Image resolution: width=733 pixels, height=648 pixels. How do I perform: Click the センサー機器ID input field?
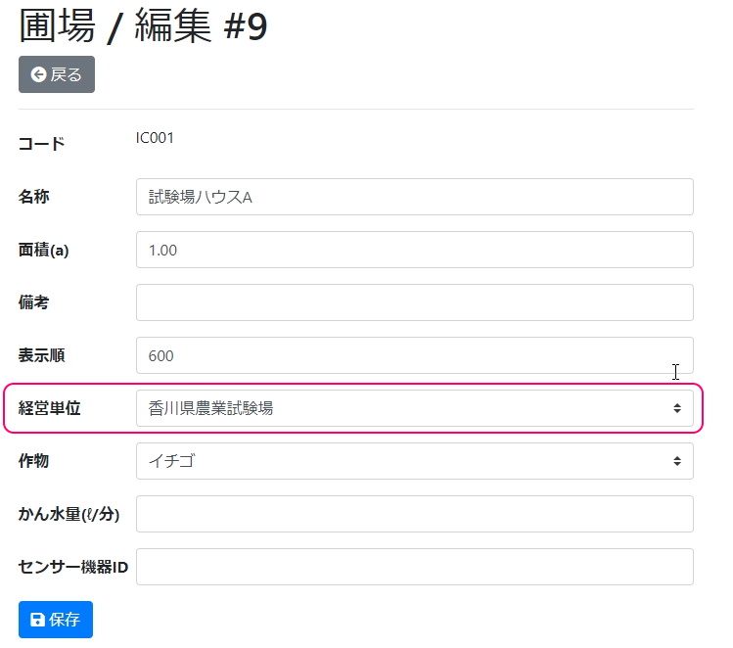(414, 567)
